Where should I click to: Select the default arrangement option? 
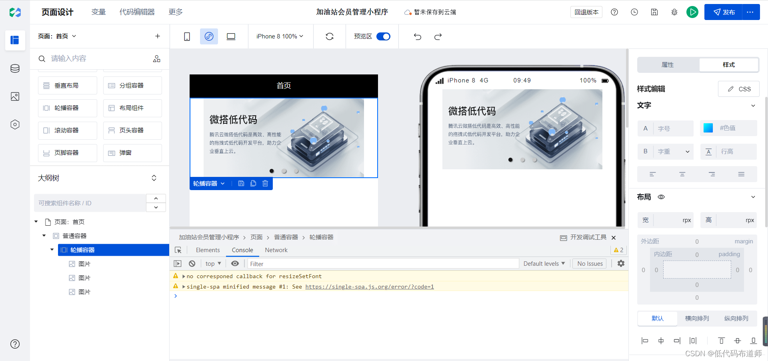coord(658,319)
